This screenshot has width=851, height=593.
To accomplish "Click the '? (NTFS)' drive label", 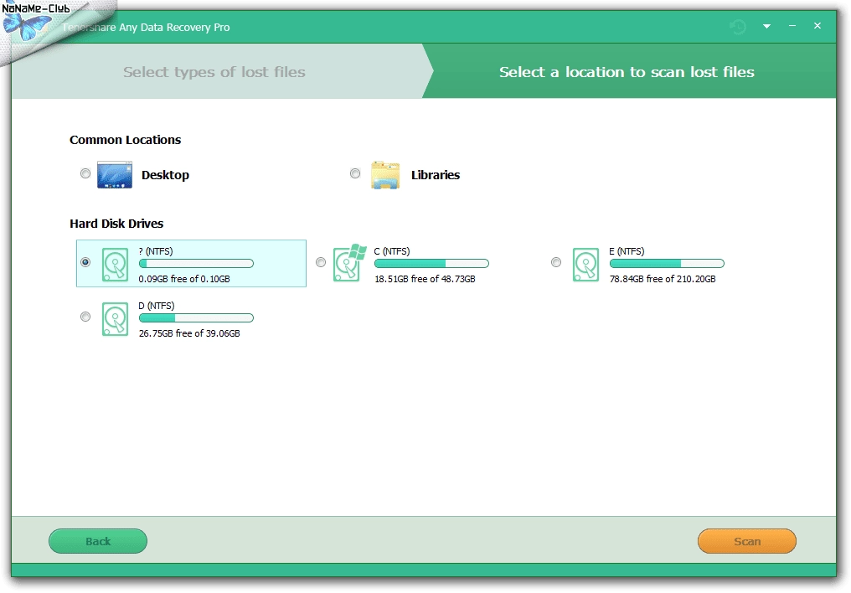I will [156, 251].
